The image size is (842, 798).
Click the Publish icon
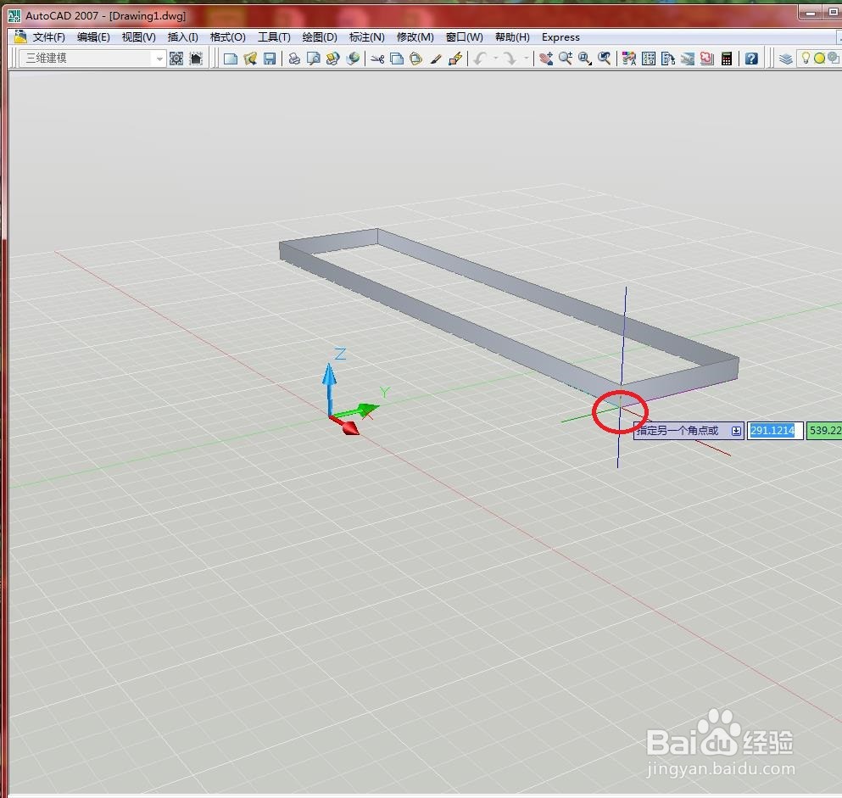pos(333,59)
